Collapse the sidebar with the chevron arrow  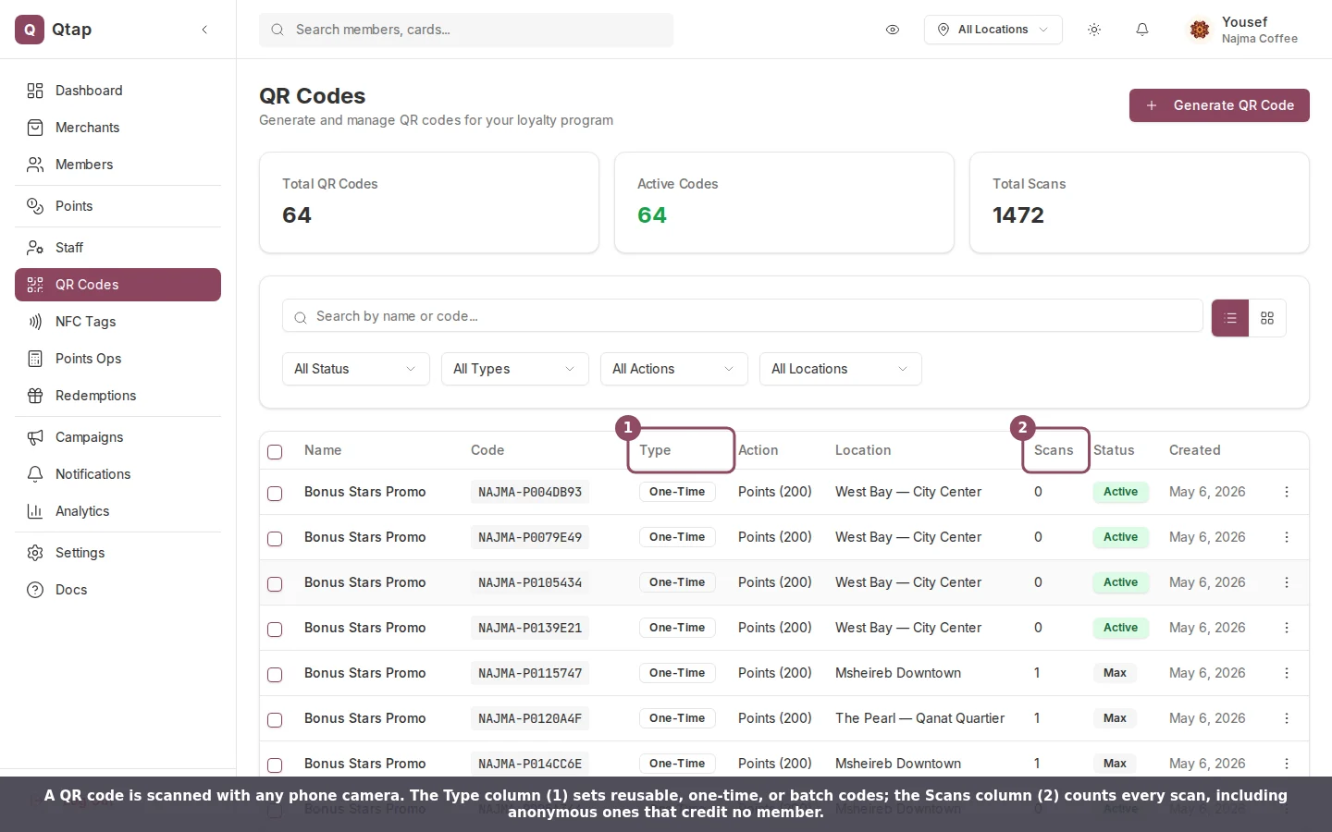point(204,30)
